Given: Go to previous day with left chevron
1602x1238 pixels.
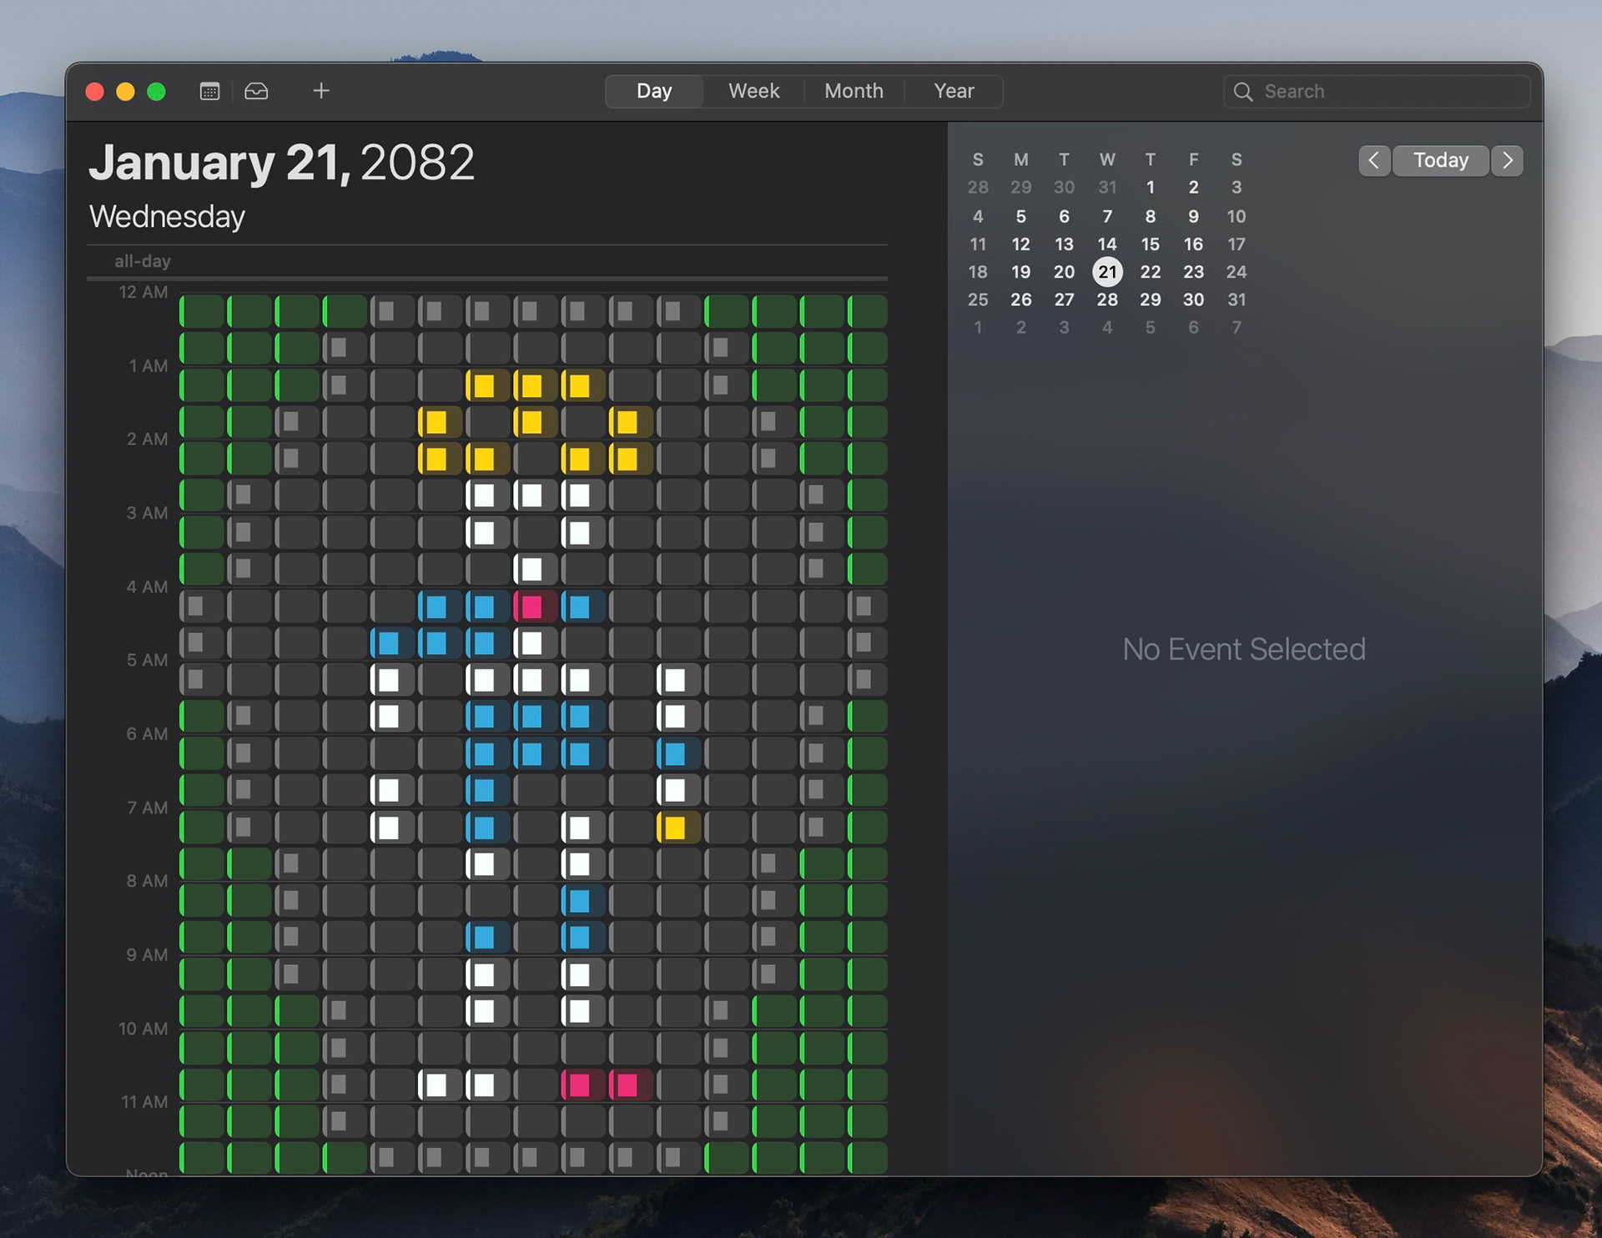Looking at the screenshot, I should pos(1374,160).
